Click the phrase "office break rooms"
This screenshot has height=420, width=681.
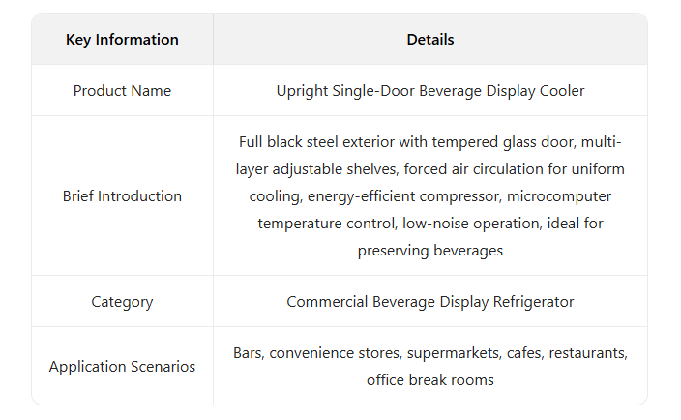coord(430,380)
